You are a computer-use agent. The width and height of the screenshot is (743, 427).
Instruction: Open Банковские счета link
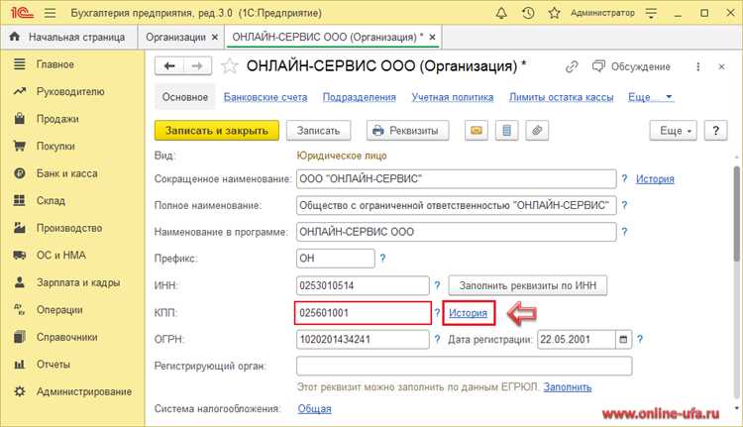(x=265, y=97)
